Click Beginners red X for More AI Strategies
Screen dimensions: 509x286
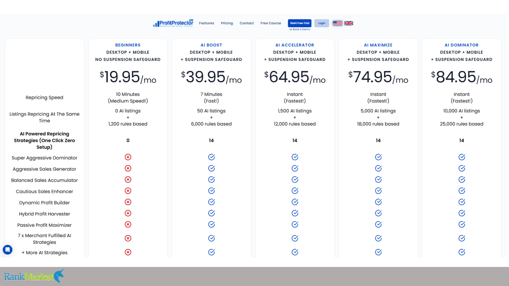tap(128, 252)
